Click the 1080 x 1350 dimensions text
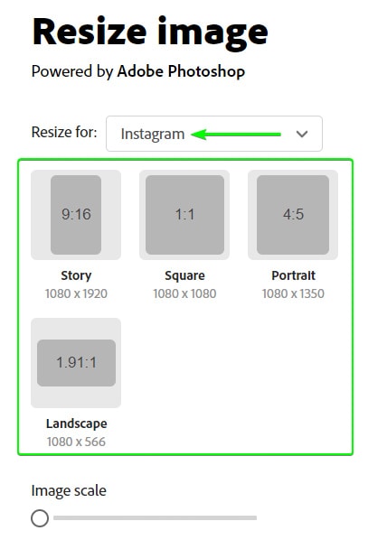The height and width of the screenshot is (540, 387). point(293,293)
